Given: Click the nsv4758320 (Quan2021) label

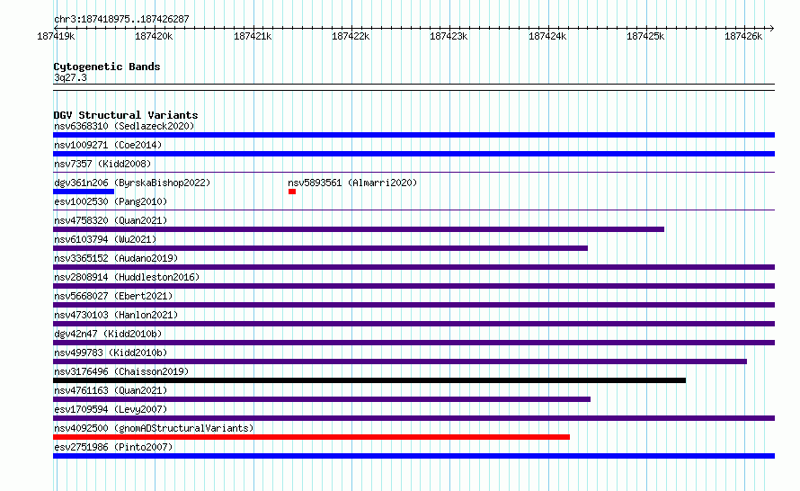Looking at the screenshot, I should point(111,220).
